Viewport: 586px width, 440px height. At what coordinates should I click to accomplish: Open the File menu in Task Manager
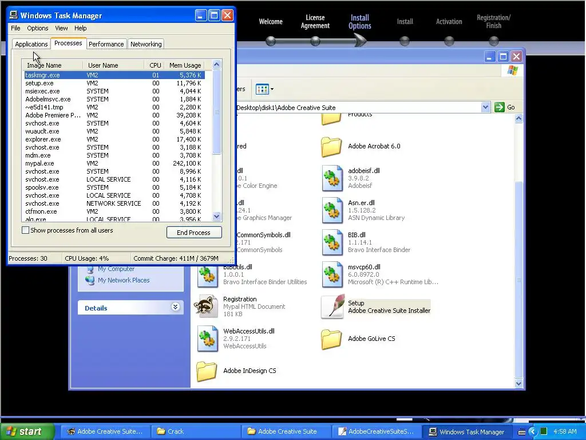(x=15, y=28)
